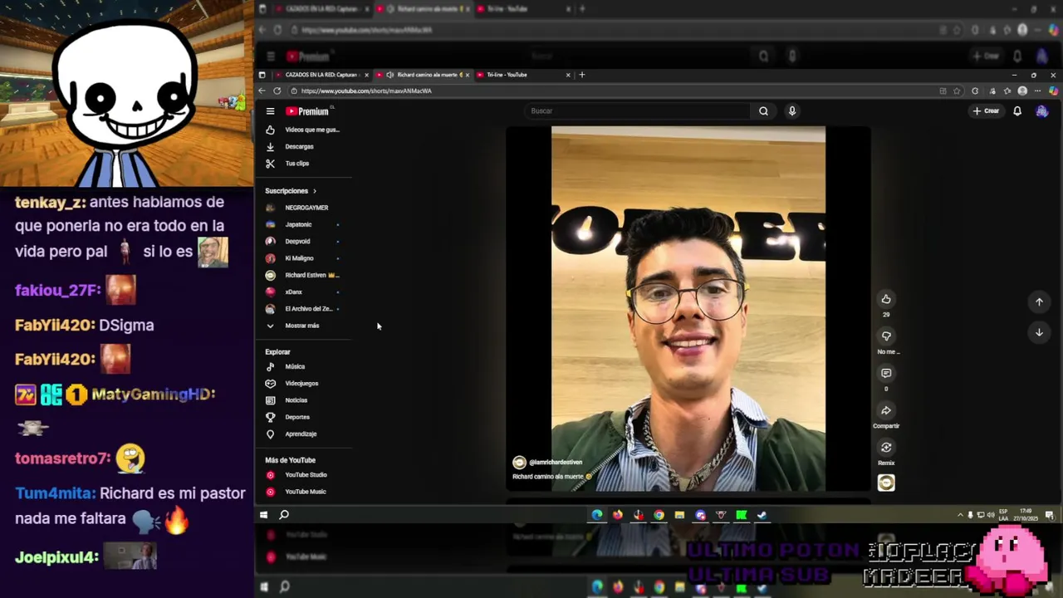1063x598 pixels.
Task: Dislike the short with the No me gusta button
Action: 886,336
